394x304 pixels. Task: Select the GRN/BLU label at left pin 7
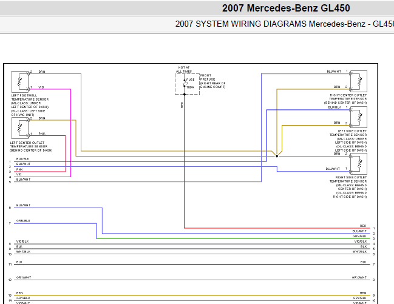coord(23,221)
